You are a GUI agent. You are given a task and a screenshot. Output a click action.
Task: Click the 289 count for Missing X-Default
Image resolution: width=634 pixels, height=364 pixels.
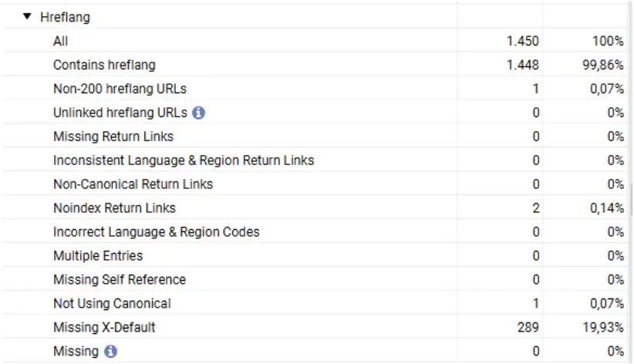click(528, 327)
